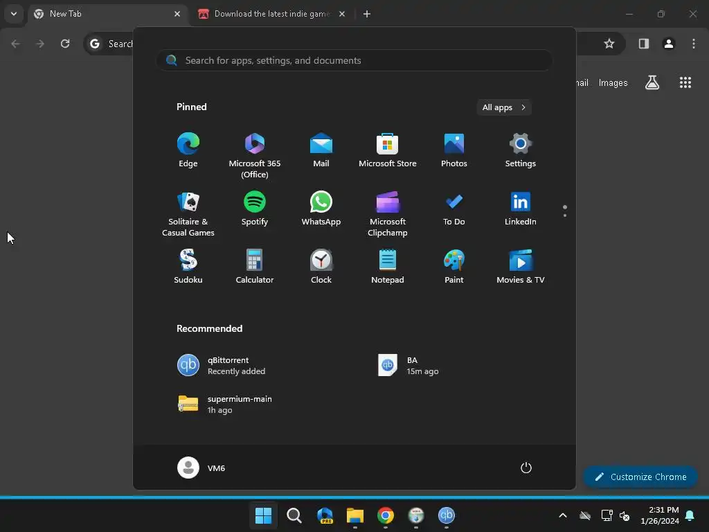The image size is (709, 532).
Task: Focus the Start menu search box
Action: point(354,60)
